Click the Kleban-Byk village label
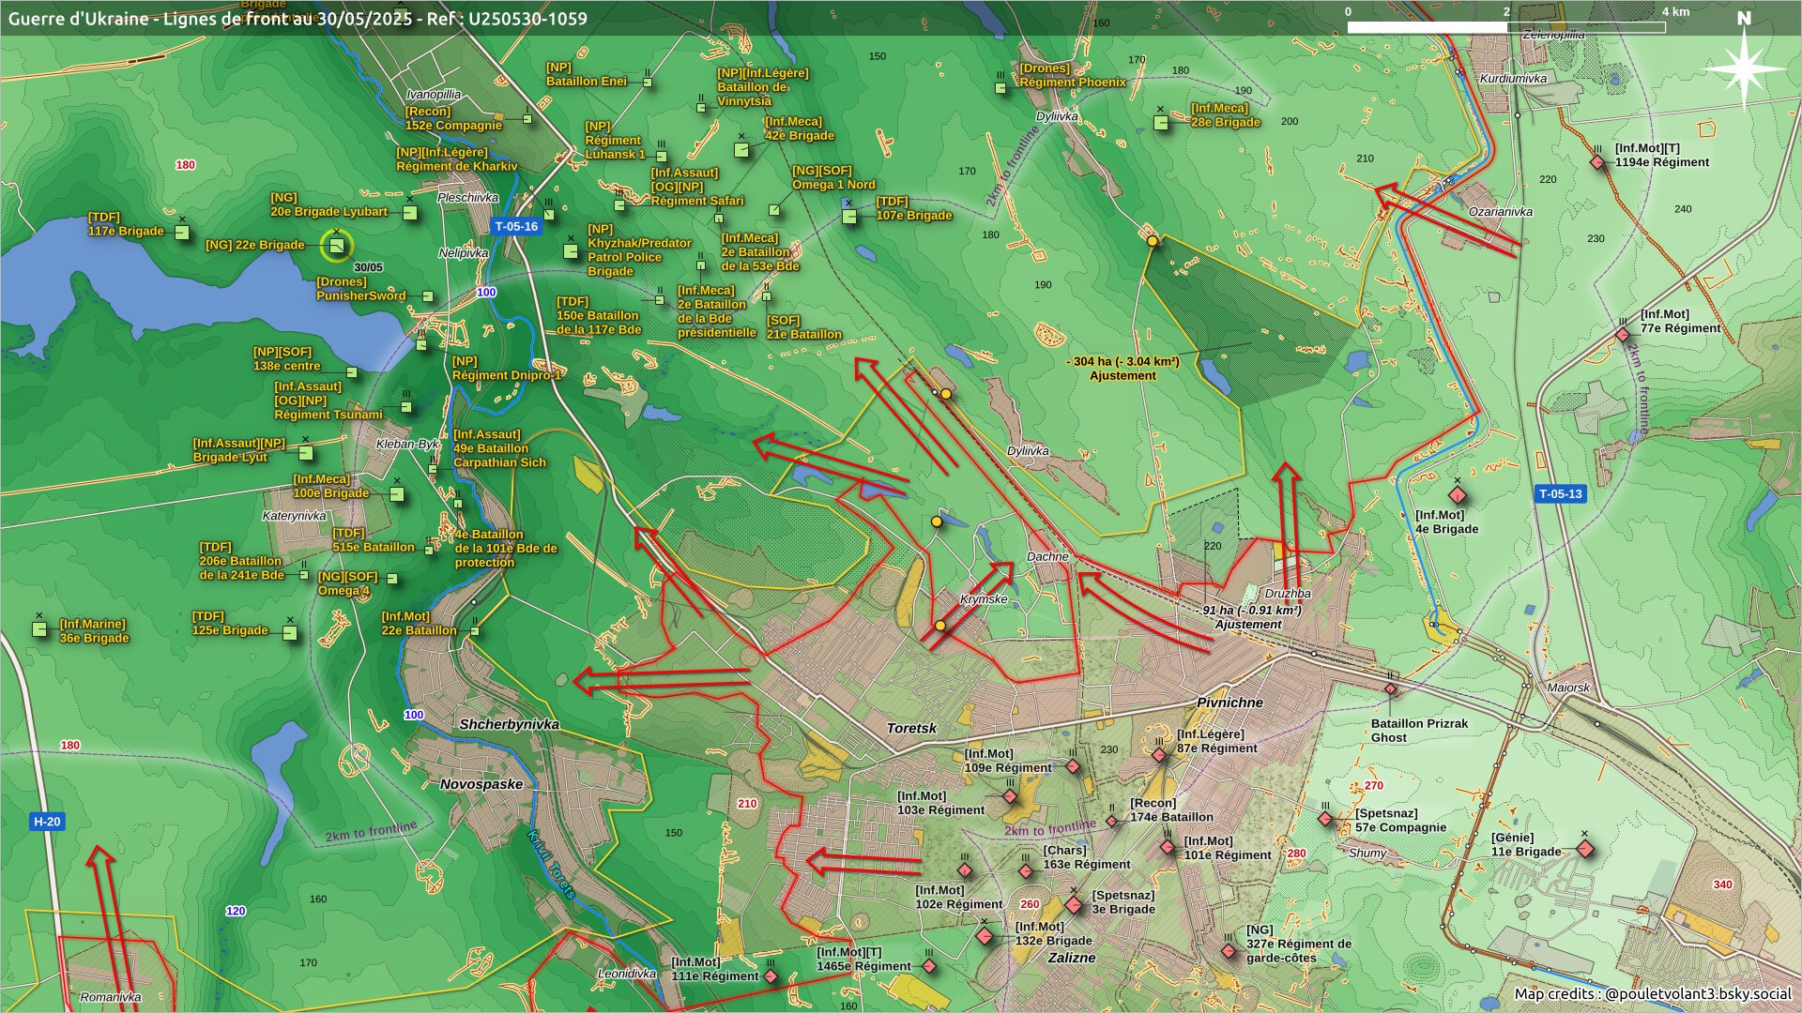 point(407,445)
